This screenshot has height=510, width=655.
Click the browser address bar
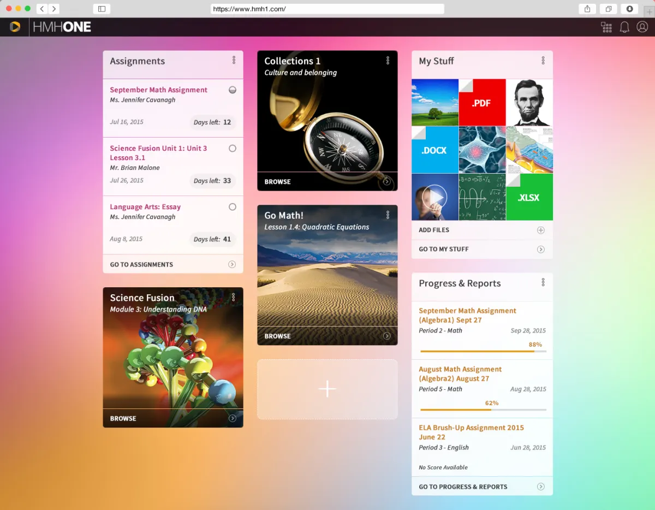click(x=327, y=9)
